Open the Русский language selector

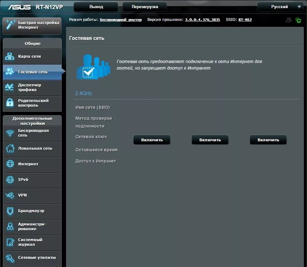click(x=280, y=7)
